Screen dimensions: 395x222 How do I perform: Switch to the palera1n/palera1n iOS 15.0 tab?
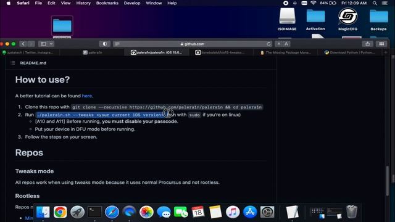tap(156, 52)
